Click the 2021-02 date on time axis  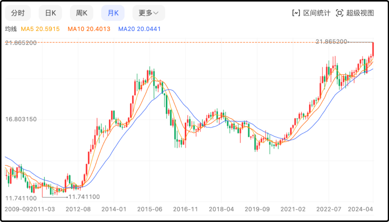tap(293, 209)
